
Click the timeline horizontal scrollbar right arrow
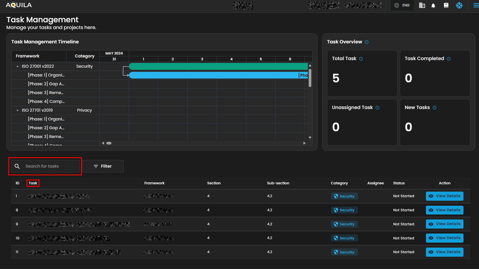[x=304, y=143]
